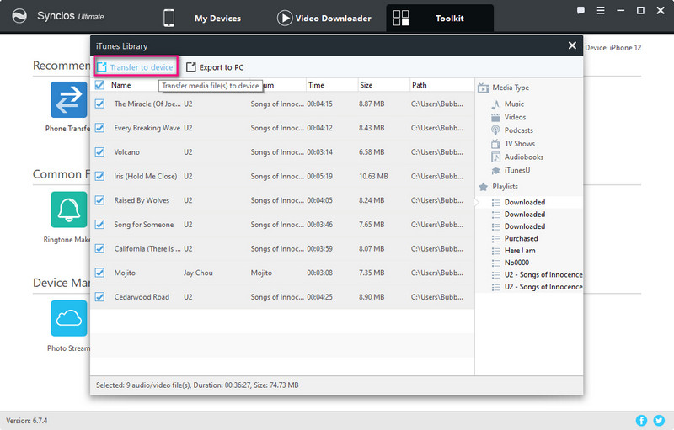674x430 pixels.
Task: Click the Videos clapperboard icon
Action: pos(495,117)
